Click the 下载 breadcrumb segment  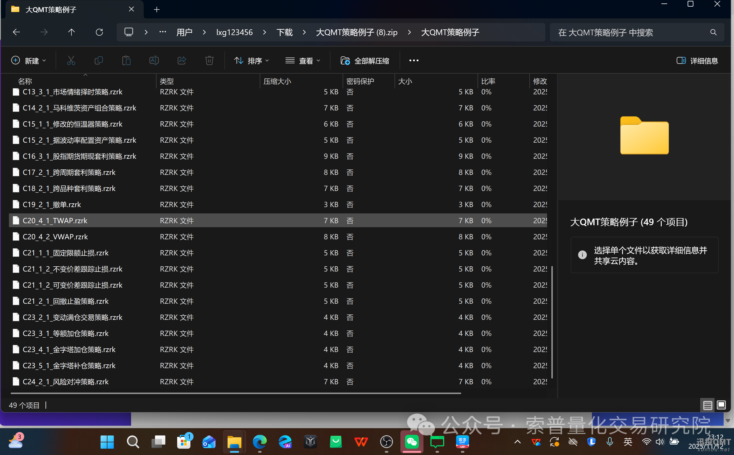(284, 32)
